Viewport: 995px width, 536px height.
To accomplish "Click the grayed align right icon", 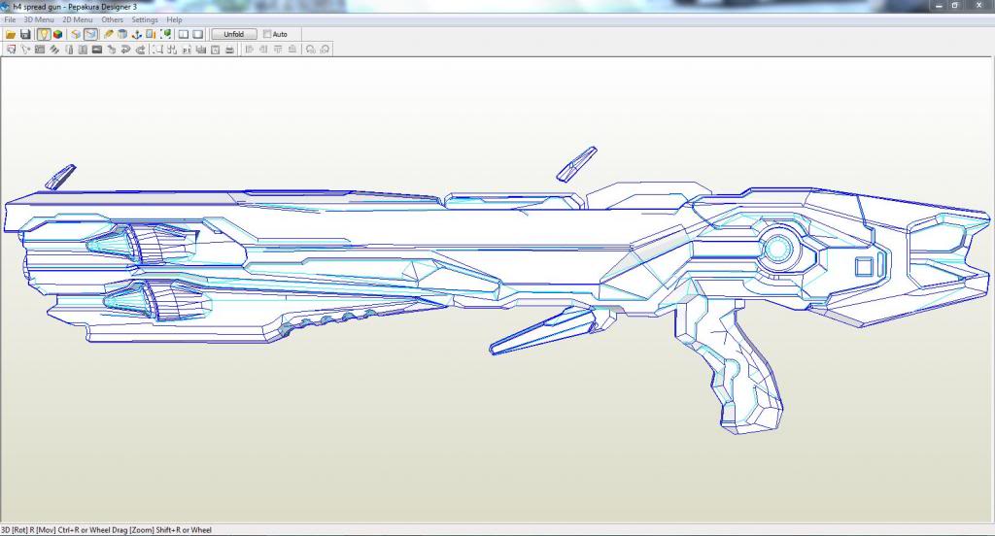I will click(x=262, y=50).
